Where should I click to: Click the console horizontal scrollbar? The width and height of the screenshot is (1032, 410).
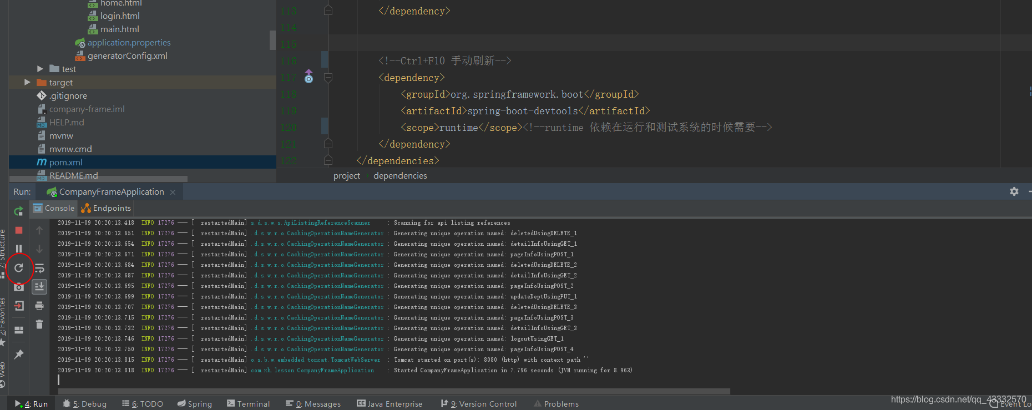[394, 391]
